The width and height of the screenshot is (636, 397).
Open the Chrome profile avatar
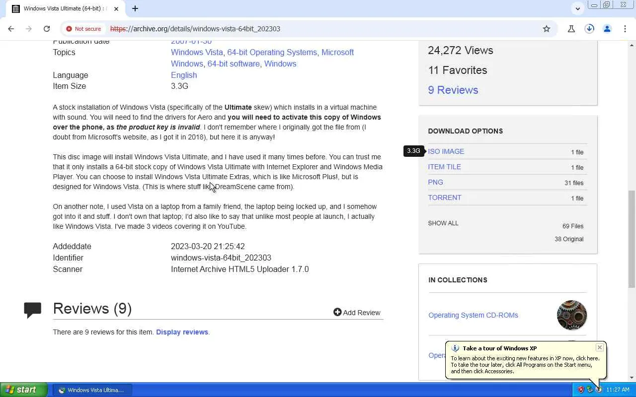tap(607, 29)
